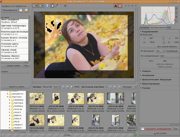
Task: Open the image info icon
Action: tap(47, 6)
